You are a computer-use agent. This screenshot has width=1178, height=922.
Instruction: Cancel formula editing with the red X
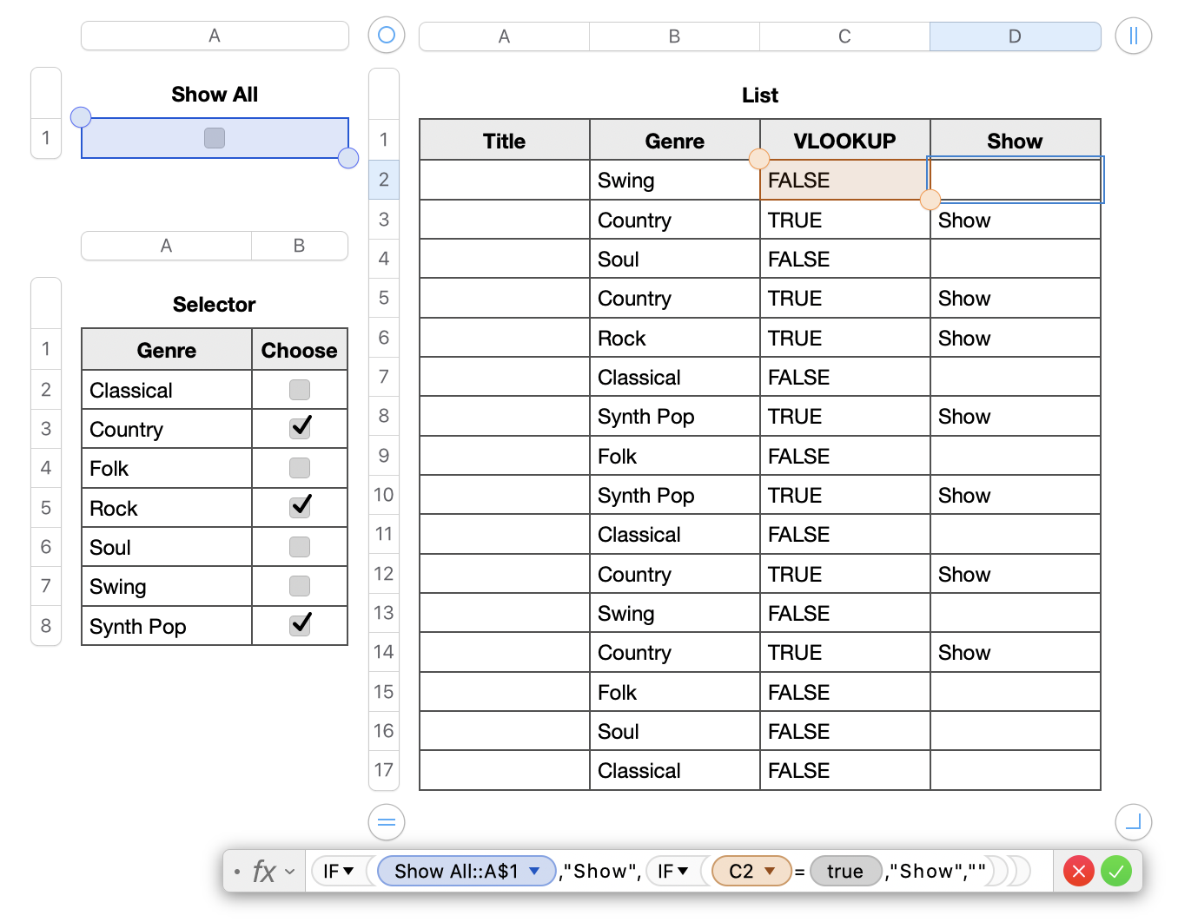tap(1079, 871)
